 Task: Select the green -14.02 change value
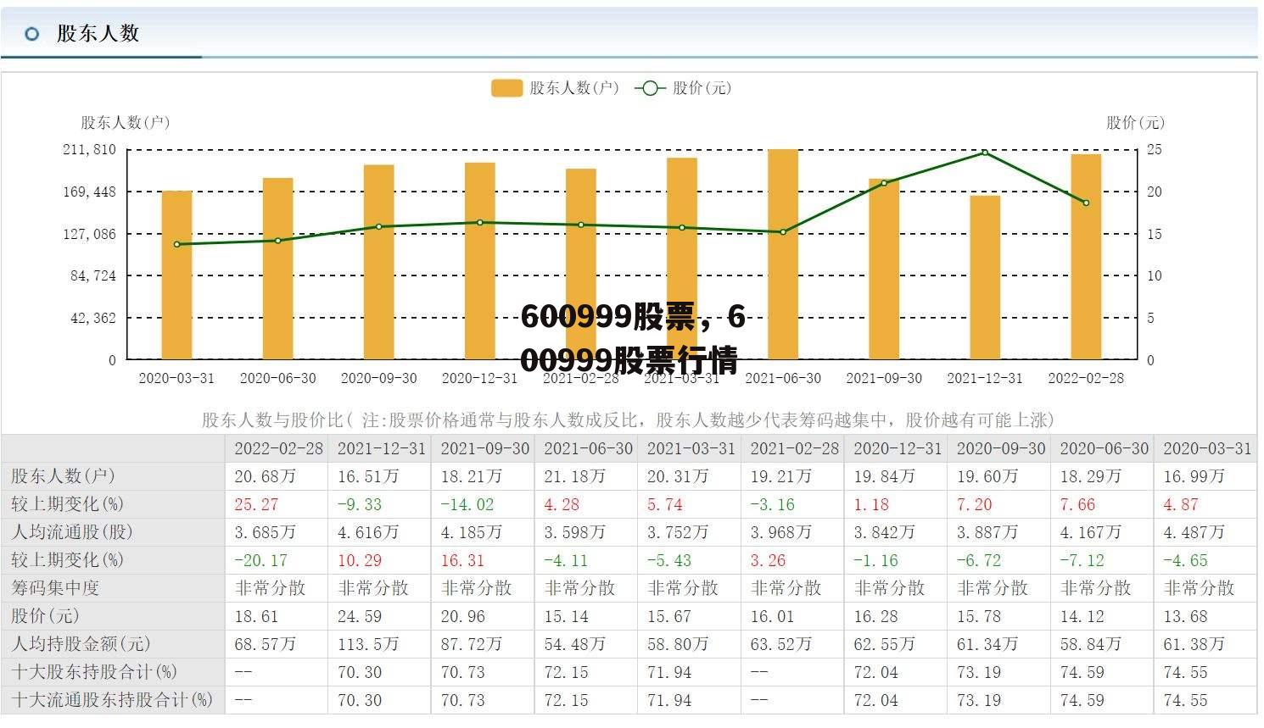(467, 504)
